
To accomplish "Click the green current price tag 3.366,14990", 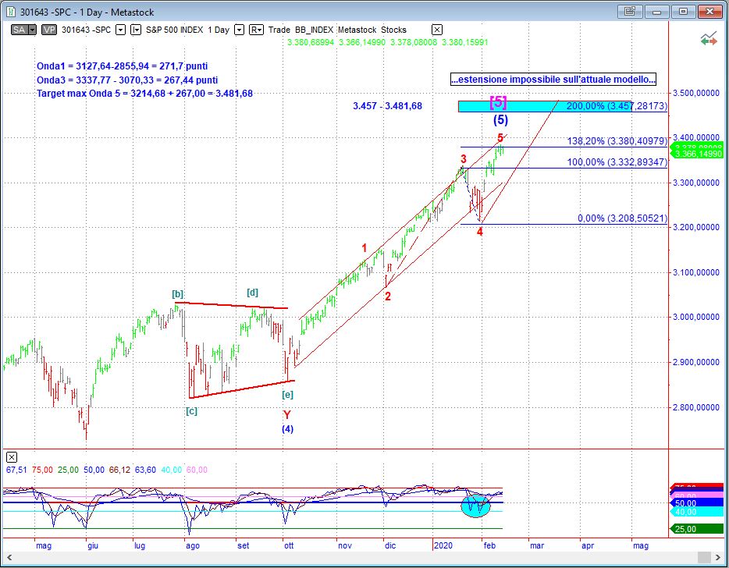I will [x=699, y=154].
